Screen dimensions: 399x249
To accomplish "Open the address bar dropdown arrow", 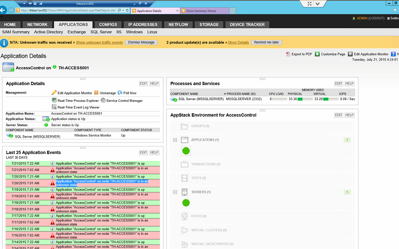I will [124, 10].
